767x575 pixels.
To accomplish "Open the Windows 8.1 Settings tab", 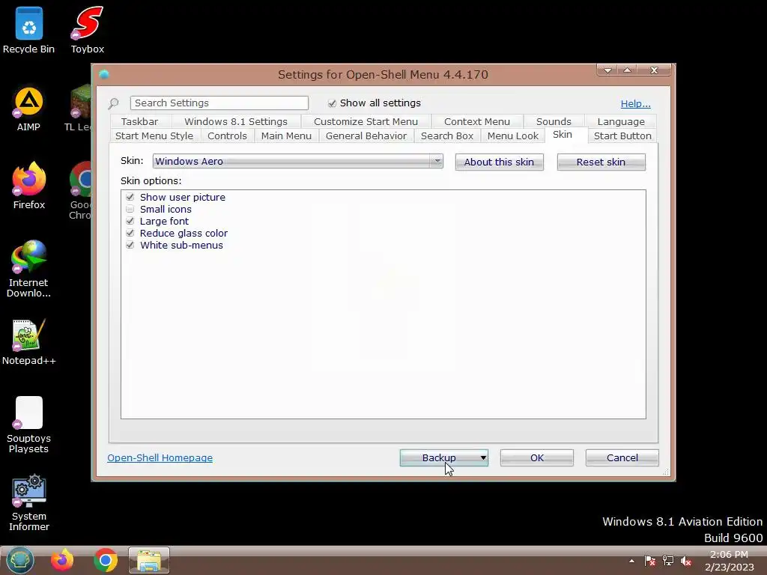I will pos(236,121).
